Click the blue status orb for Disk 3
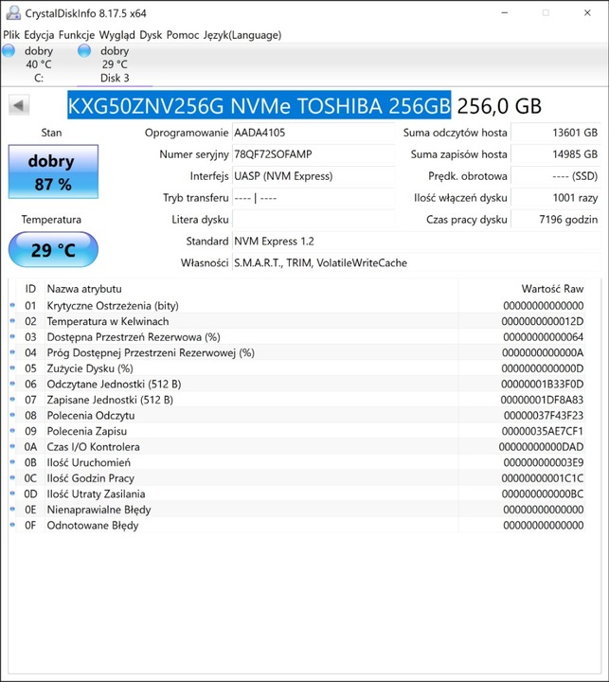The height and width of the screenshot is (682, 609). 84,51
